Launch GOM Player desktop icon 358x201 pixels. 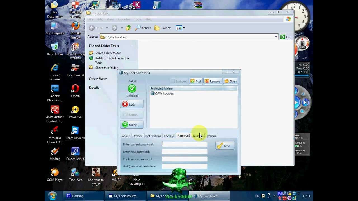[55, 175]
